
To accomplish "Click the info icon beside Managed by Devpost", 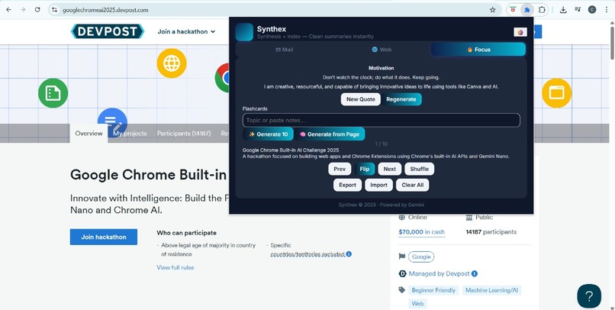I will tap(474, 273).
